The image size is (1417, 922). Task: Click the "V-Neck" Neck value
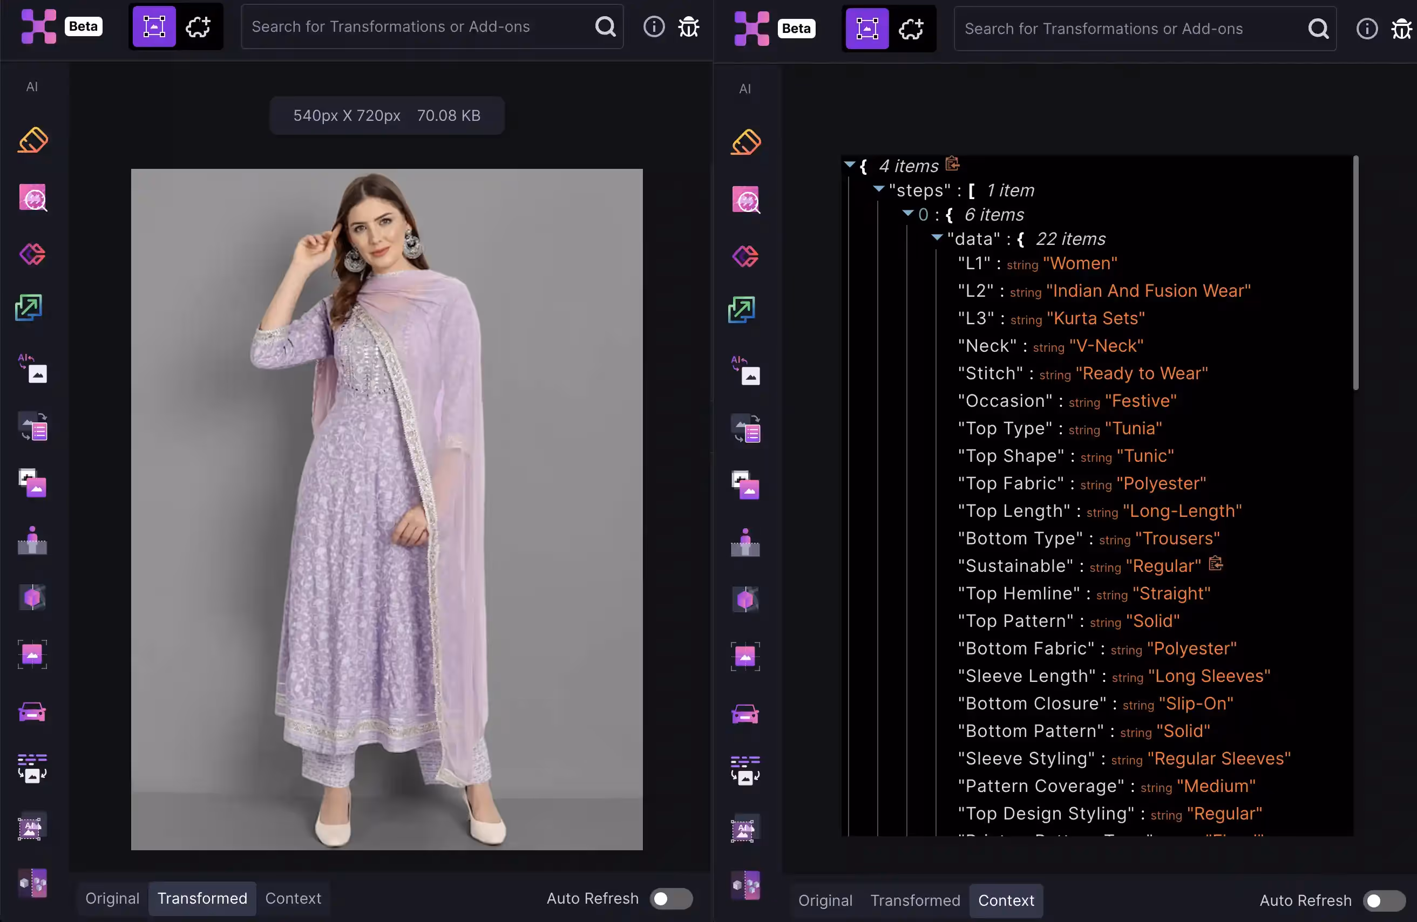tap(1106, 346)
